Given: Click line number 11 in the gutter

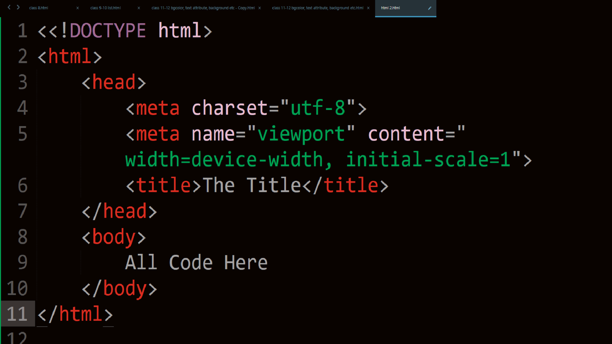Looking at the screenshot, I should pos(17,314).
